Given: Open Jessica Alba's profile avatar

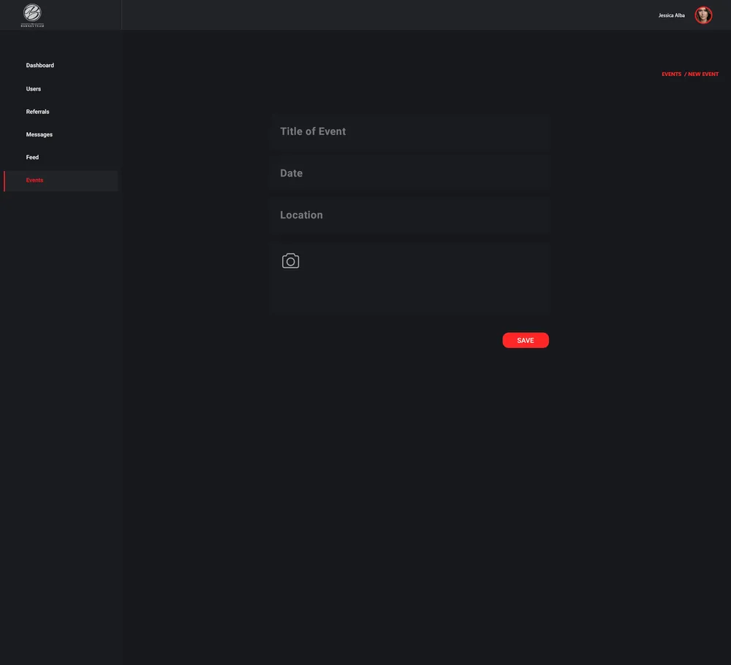Looking at the screenshot, I should [703, 15].
